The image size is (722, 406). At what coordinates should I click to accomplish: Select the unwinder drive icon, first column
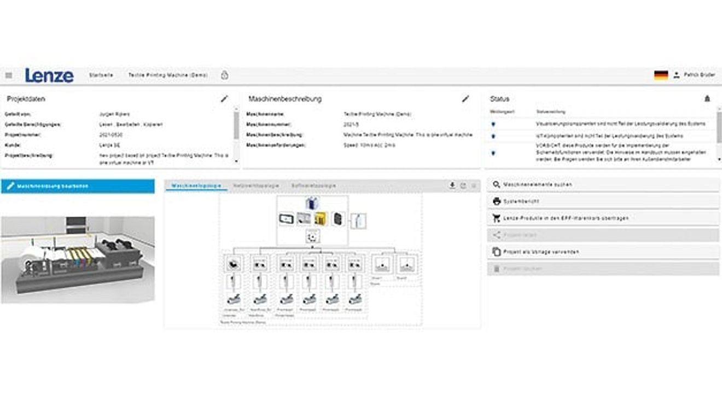pos(232,265)
